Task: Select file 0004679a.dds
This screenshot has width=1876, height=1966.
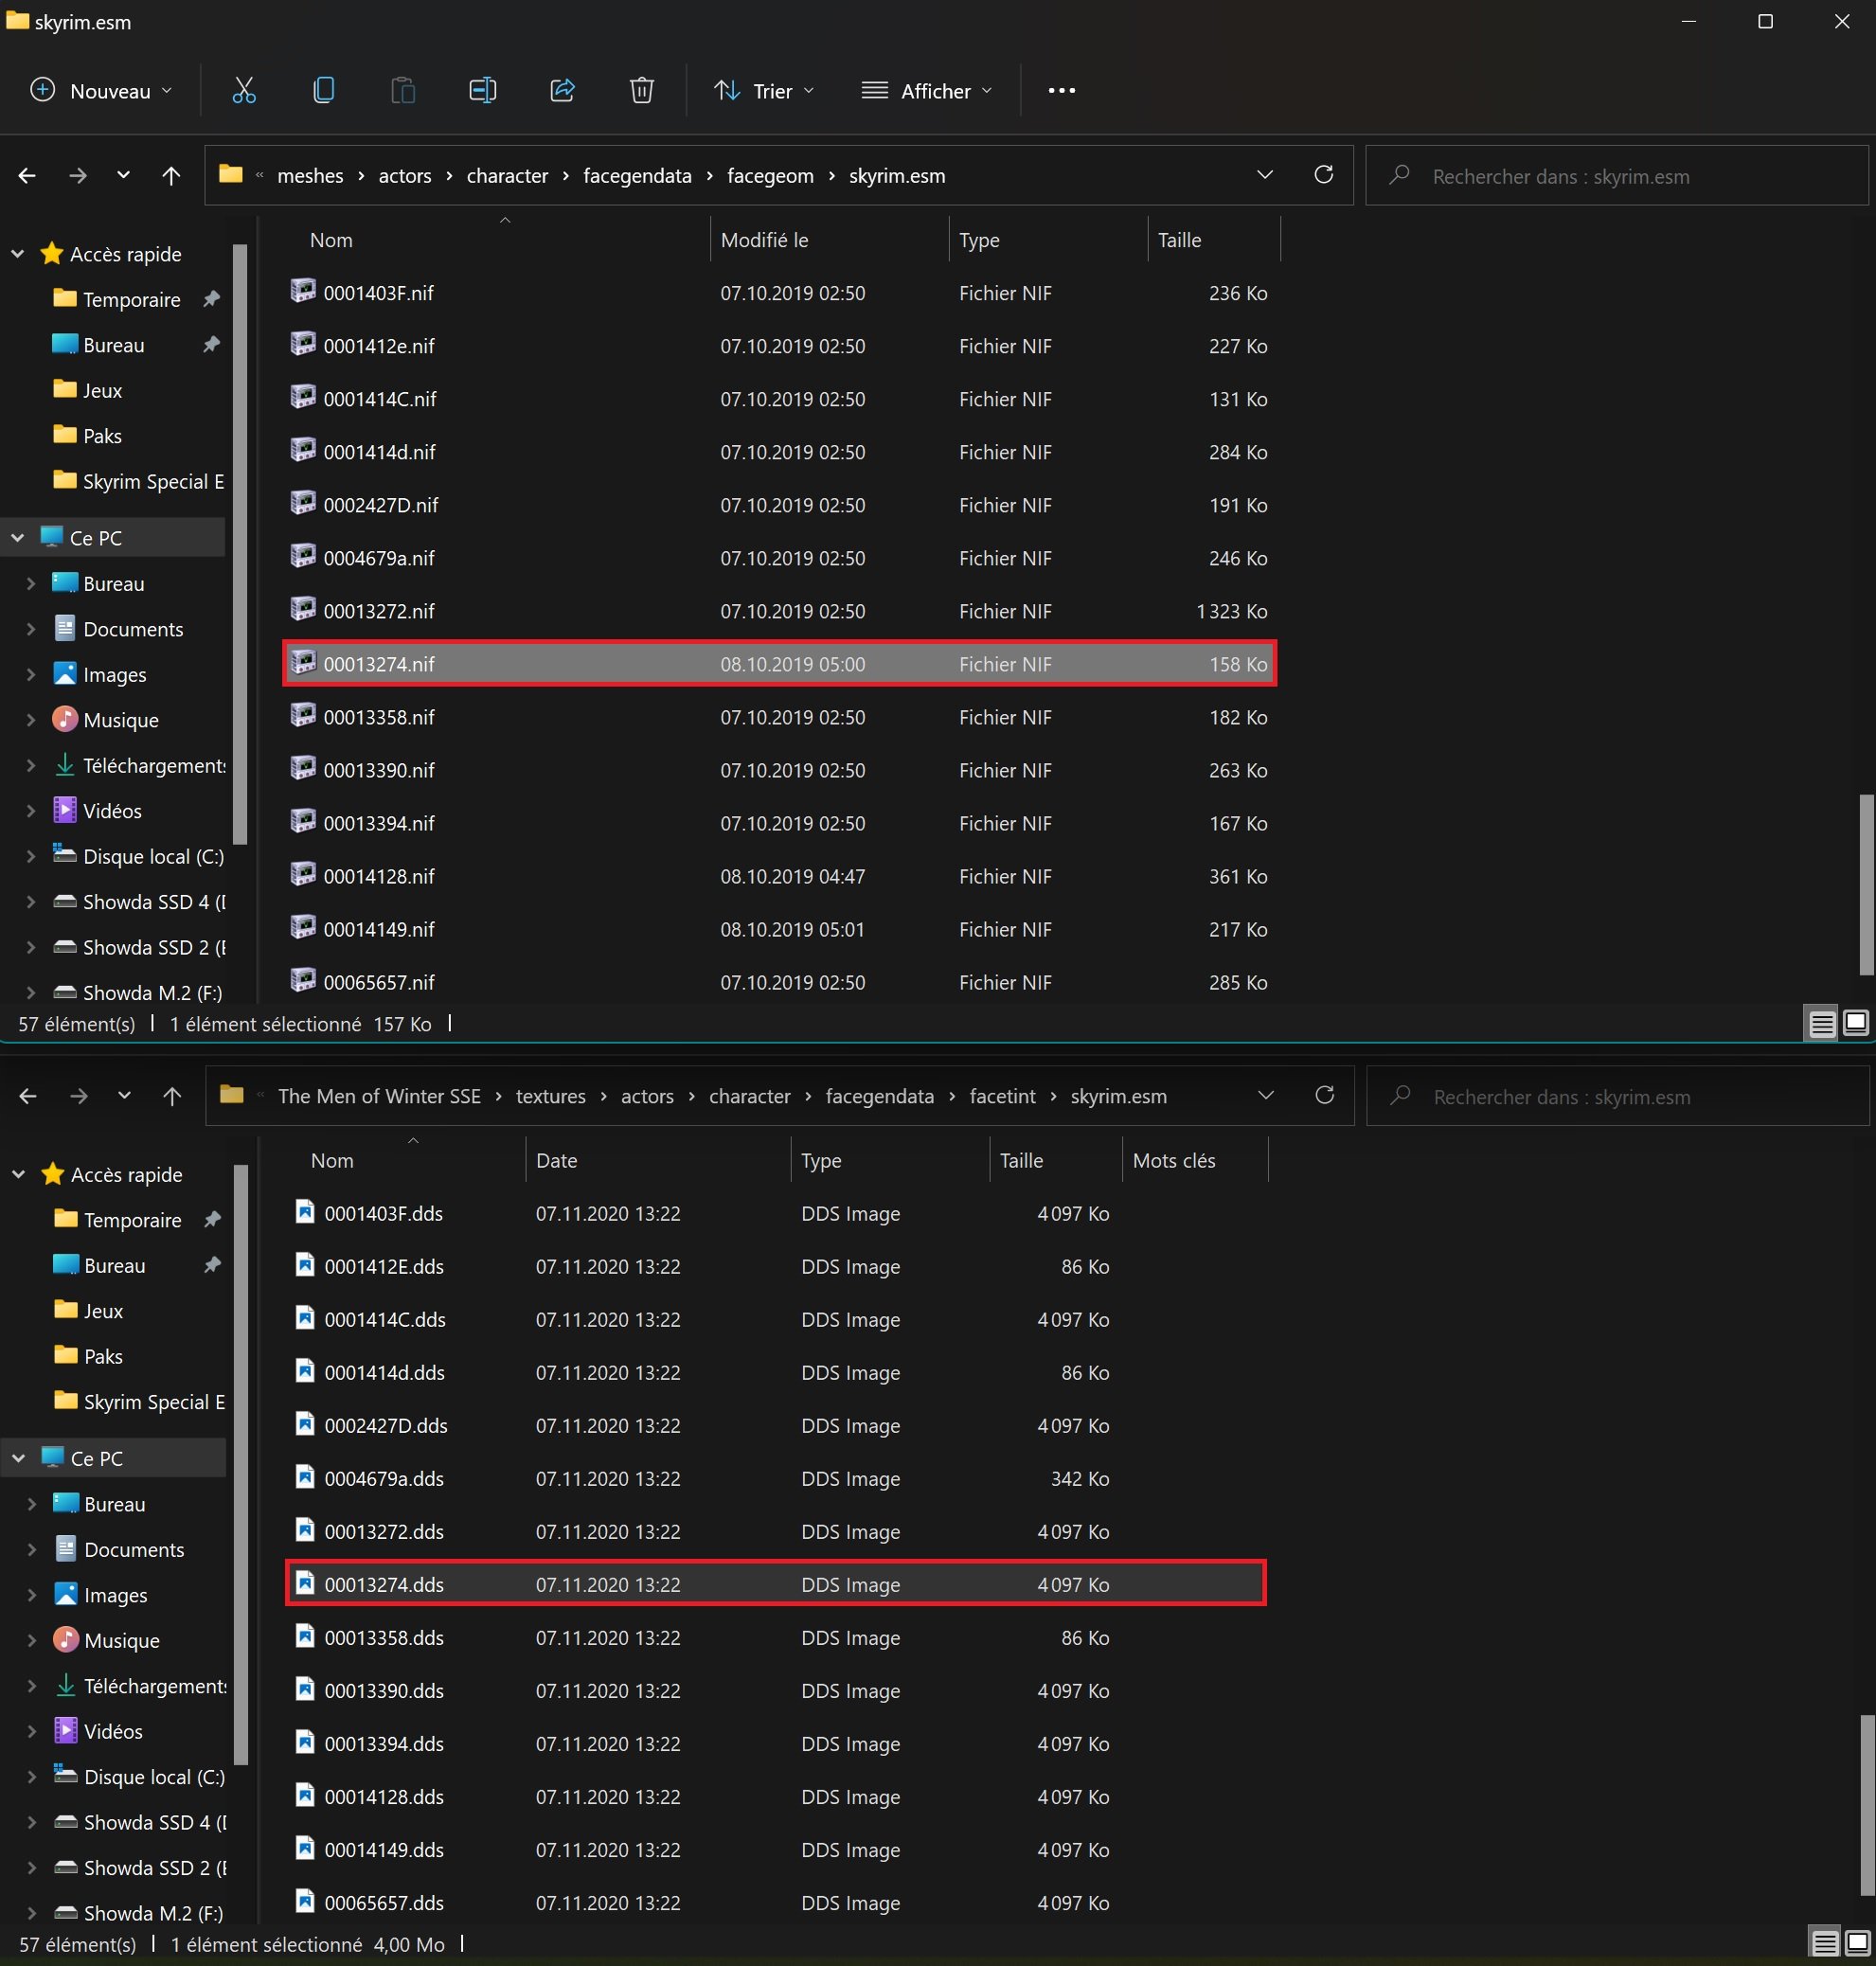Action: click(x=776, y=1478)
